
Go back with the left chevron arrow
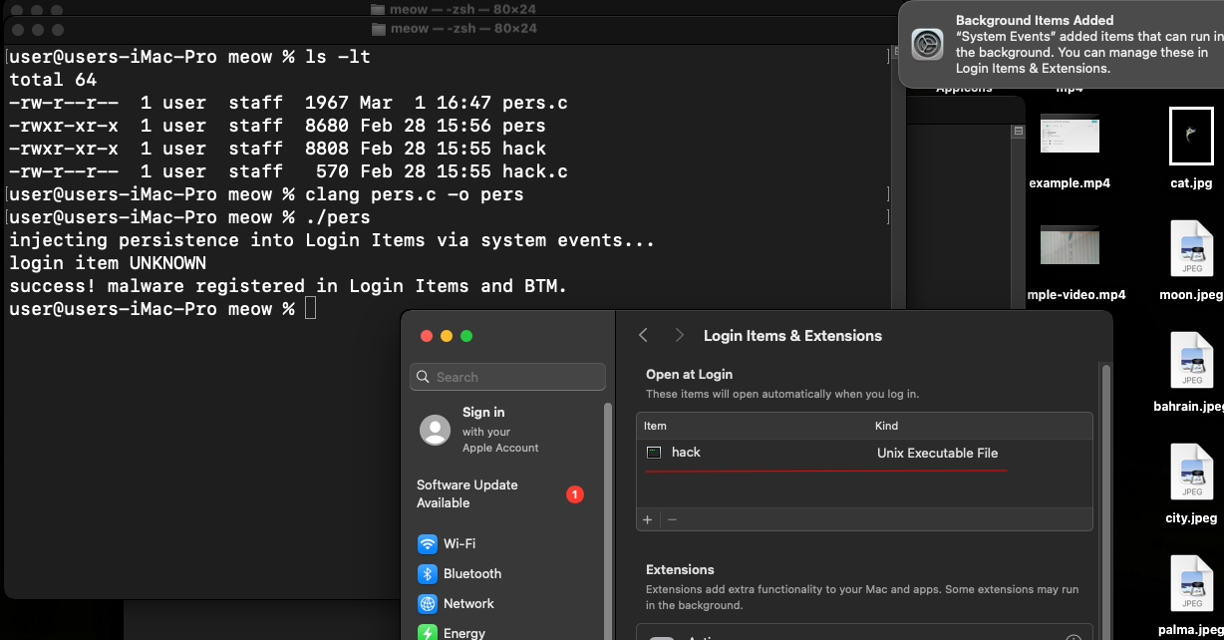click(x=644, y=336)
